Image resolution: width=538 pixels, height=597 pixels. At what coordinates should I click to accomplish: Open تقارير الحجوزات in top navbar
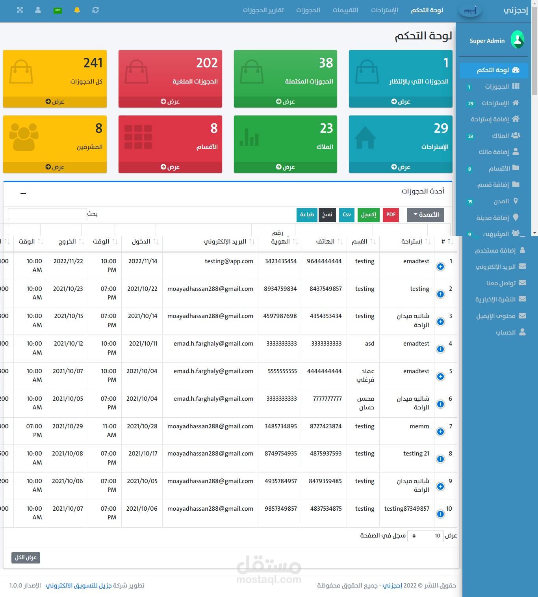[263, 10]
